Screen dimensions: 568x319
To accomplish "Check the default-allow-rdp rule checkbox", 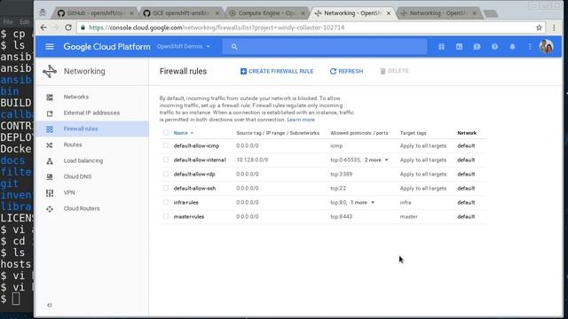I will pyautogui.click(x=166, y=174).
